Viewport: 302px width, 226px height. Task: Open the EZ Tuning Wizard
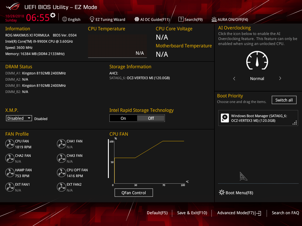pos(107,19)
